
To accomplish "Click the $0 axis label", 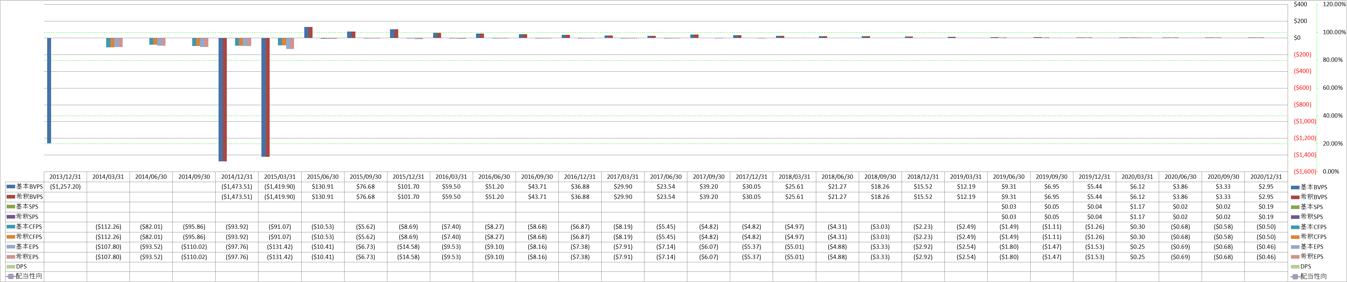I will pyautogui.click(x=1297, y=37).
